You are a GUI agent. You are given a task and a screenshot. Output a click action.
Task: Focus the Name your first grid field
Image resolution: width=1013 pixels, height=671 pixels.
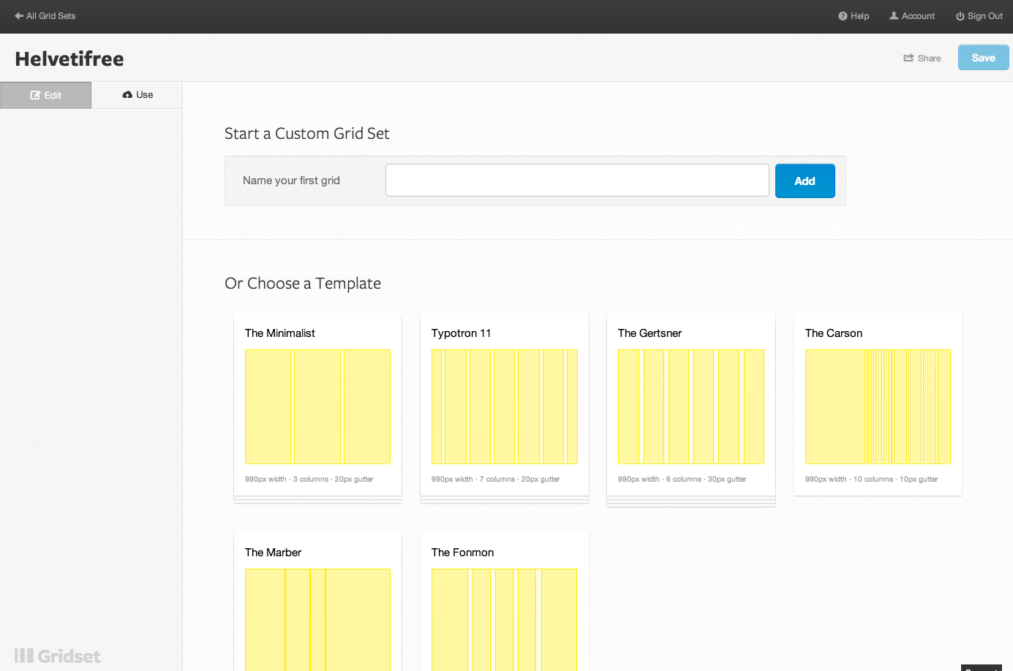point(577,181)
